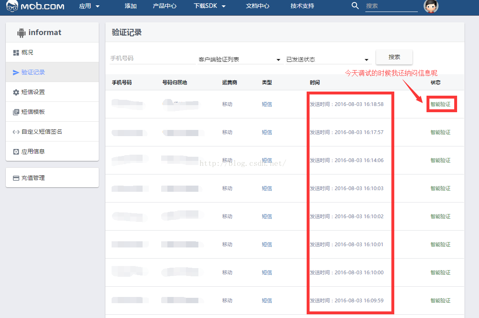
Task: Open 文档中心 in the top navigation
Action: click(257, 6)
